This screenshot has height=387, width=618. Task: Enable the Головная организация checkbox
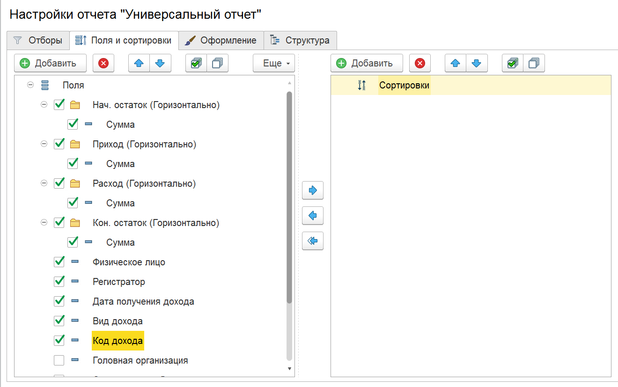(x=59, y=360)
